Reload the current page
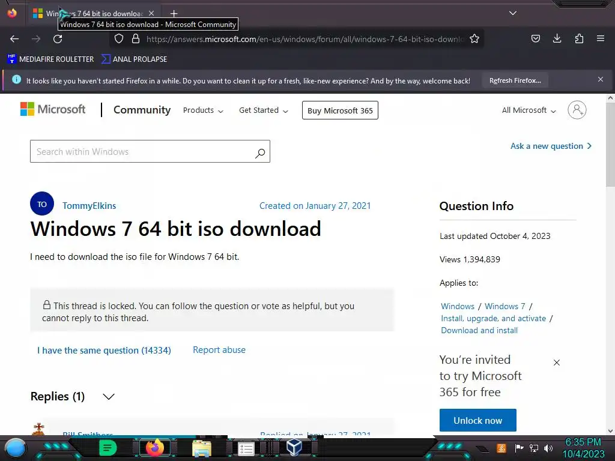The height and width of the screenshot is (461, 615). (58, 39)
